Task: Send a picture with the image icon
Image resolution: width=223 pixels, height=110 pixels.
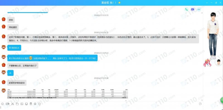Action: click(x=22, y=104)
